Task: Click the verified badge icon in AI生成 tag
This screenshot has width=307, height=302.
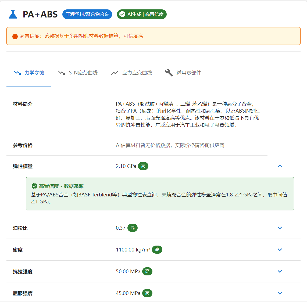Action: coord(122,14)
